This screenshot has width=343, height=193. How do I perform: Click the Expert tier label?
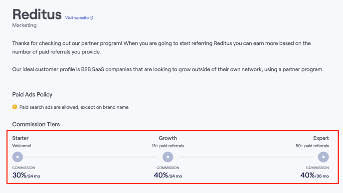[x=321, y=138]
